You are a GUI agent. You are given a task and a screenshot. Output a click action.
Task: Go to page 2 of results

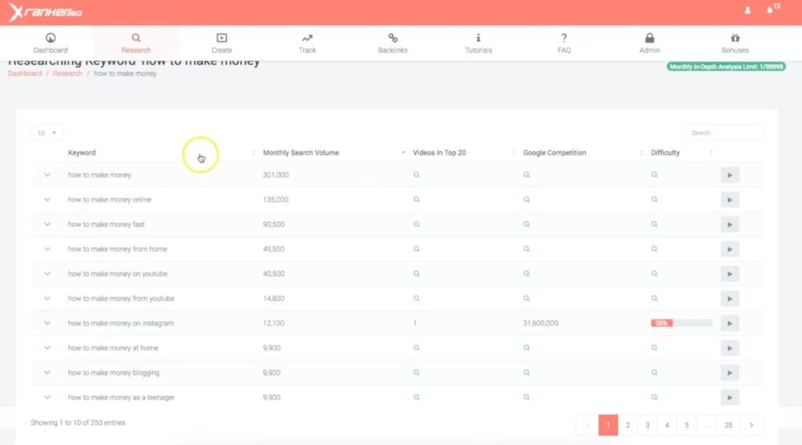click(x=627, y=425)
